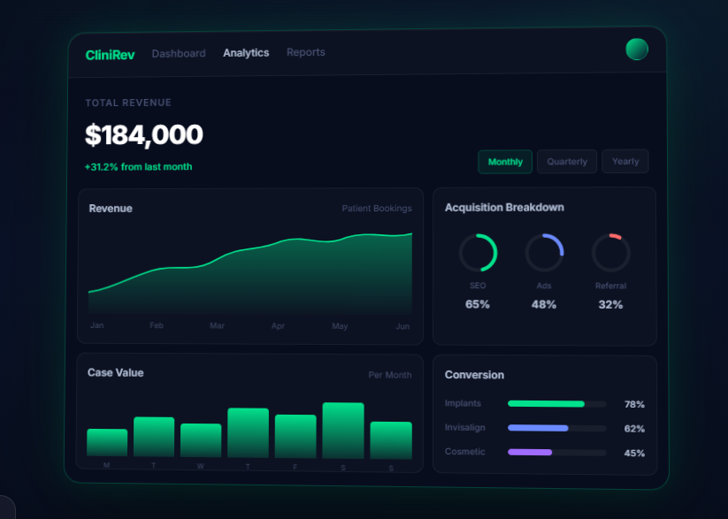Select the Analytics tab
728x519 pixels.
point(246,53)
